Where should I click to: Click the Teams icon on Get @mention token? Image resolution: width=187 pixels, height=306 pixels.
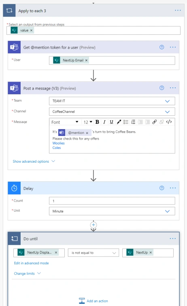(x=14, y=47)
